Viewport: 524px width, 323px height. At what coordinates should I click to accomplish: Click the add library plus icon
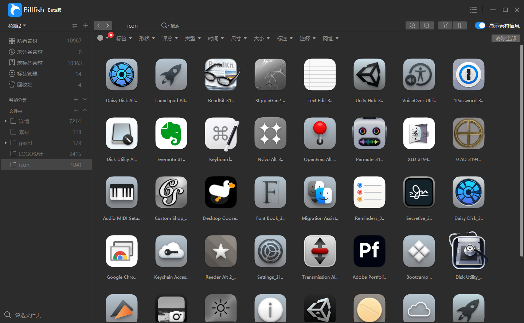(86, 25)
